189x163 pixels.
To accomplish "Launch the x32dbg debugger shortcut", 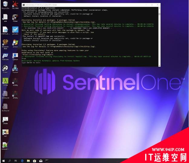I will [x=15, y=82].
